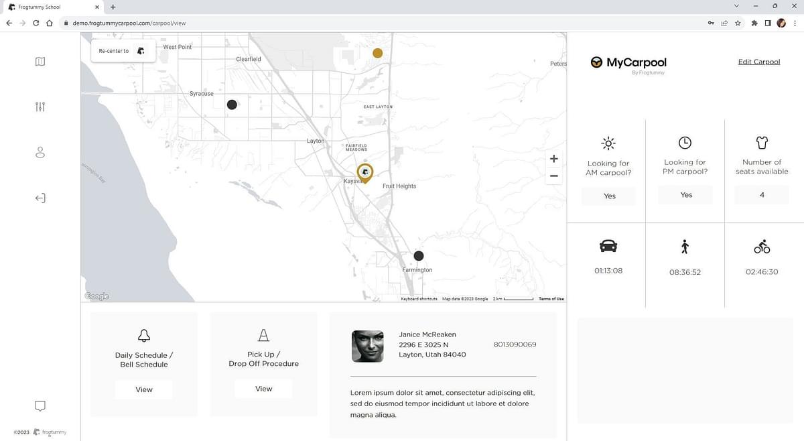This screenshot has width=804, height=441.
Task: Bookmark this page with star icon
Action: pos(738,23)
